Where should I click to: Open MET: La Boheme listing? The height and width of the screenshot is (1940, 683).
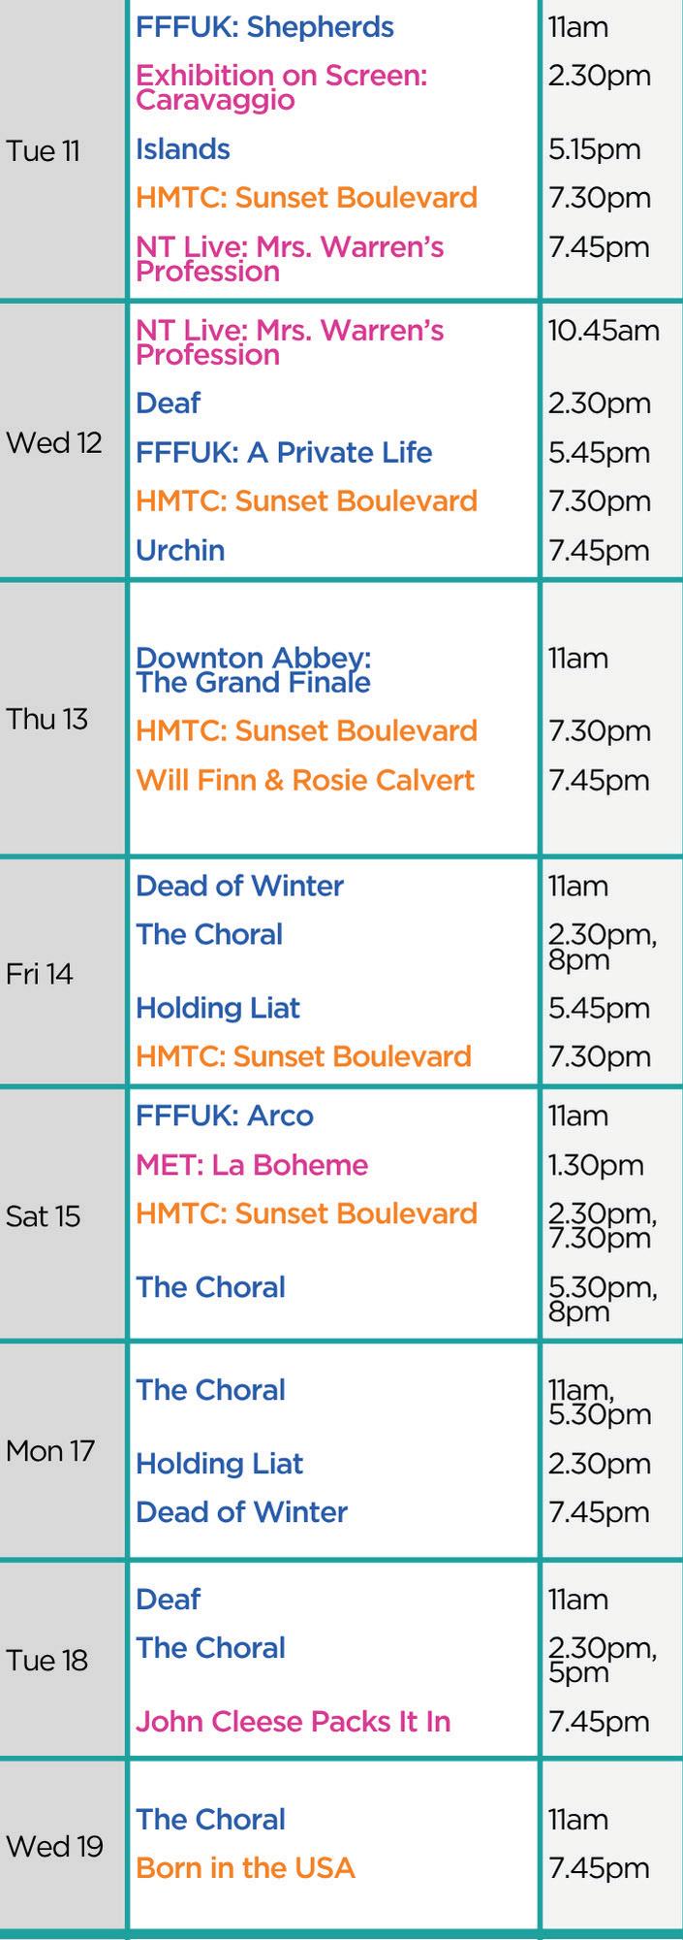(252, 1165)
